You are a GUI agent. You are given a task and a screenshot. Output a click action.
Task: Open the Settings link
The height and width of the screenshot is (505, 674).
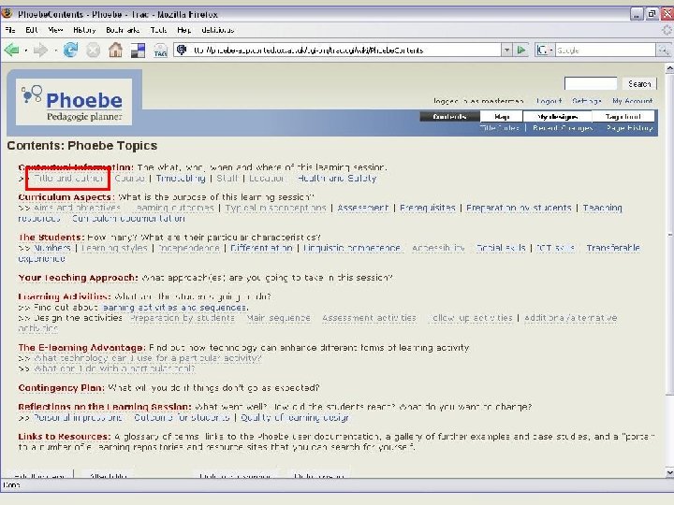[x=586, y=101]
